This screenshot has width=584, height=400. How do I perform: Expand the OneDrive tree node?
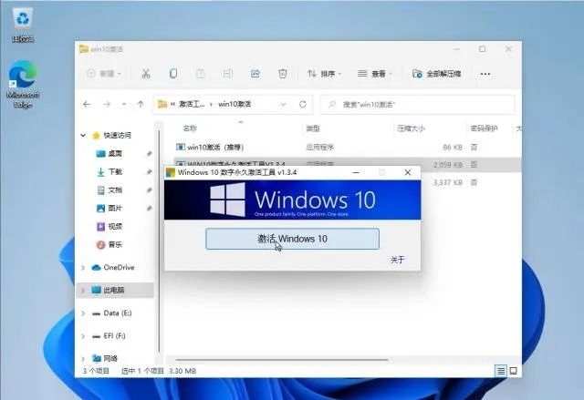[83, 268]
